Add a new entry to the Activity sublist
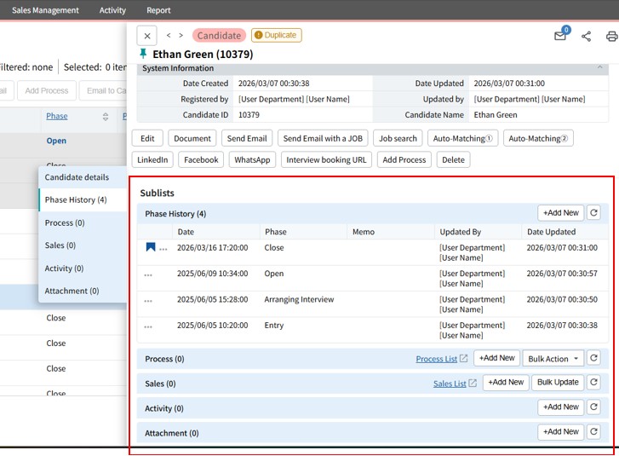This screenshot has height=456, width=619. [x=562, y=407]
